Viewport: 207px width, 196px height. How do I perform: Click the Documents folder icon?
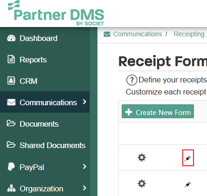click(x=11, y=123)
